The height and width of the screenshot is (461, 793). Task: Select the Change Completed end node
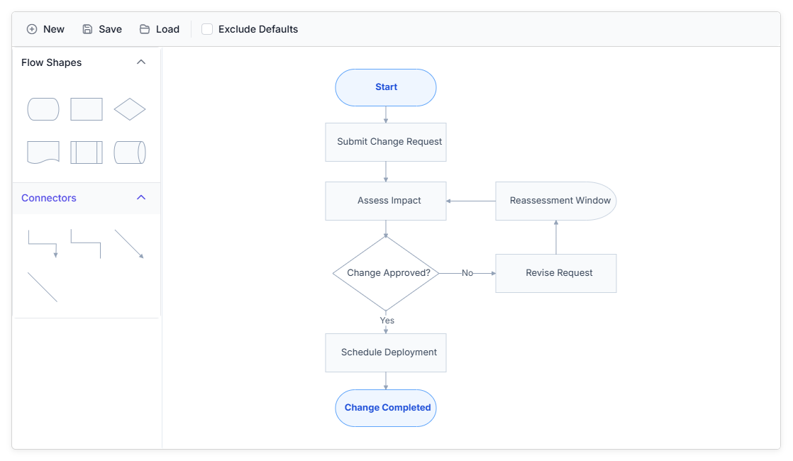tap(386, 408)
